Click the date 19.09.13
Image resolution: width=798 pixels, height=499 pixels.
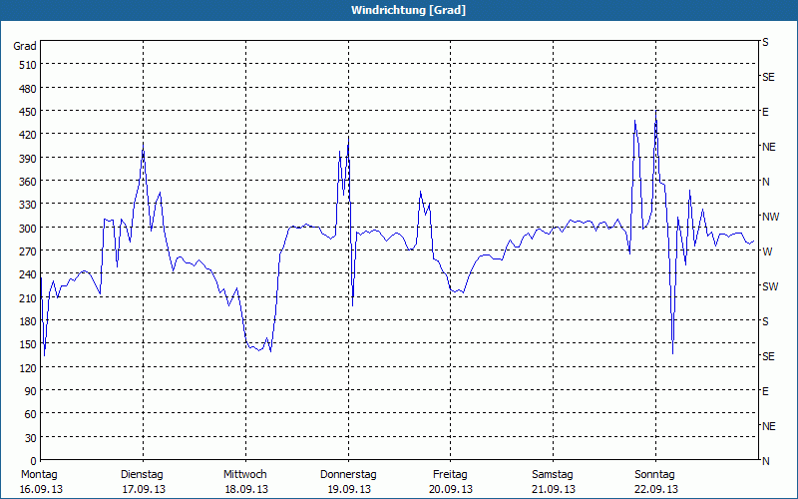(349, 489)
